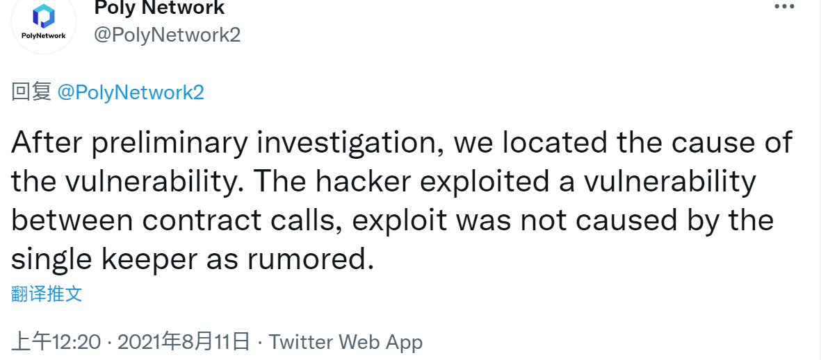Click the gray @PolyNetwork2 handle below name
The height and width of the screenshot is (360, 821).
pos(167,35)
